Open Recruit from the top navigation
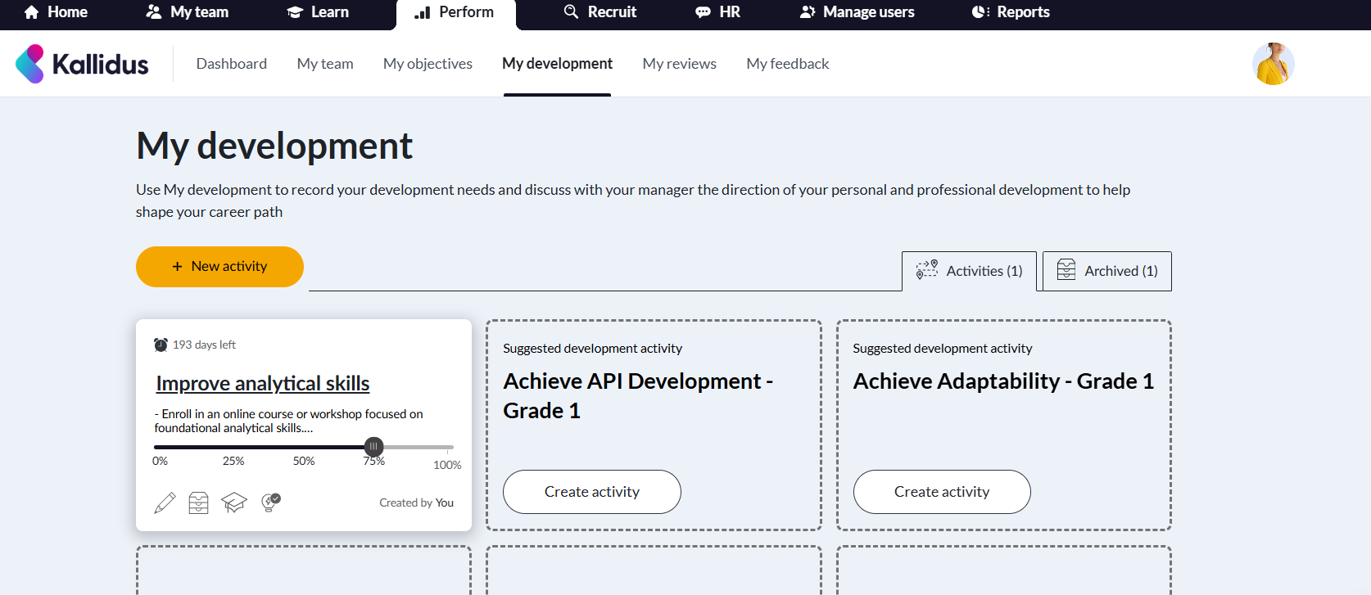This screenshot has width=1371, height=595. 600,12
